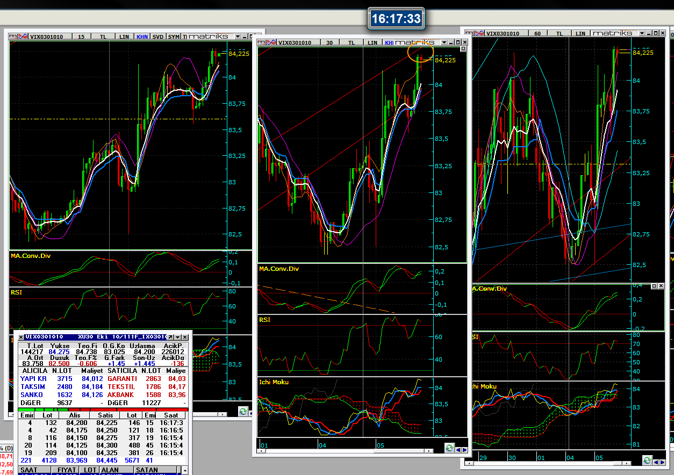
Task: Click the TL currency button in the 60-minute chart
Action: tap(560, 33)
